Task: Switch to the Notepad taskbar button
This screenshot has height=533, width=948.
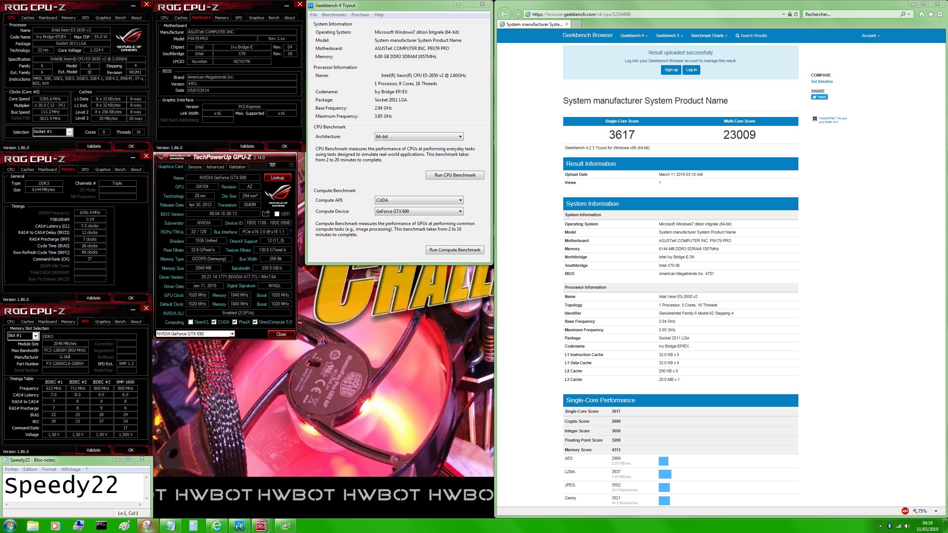Action: pyautogui.click(x=170, y=526)
